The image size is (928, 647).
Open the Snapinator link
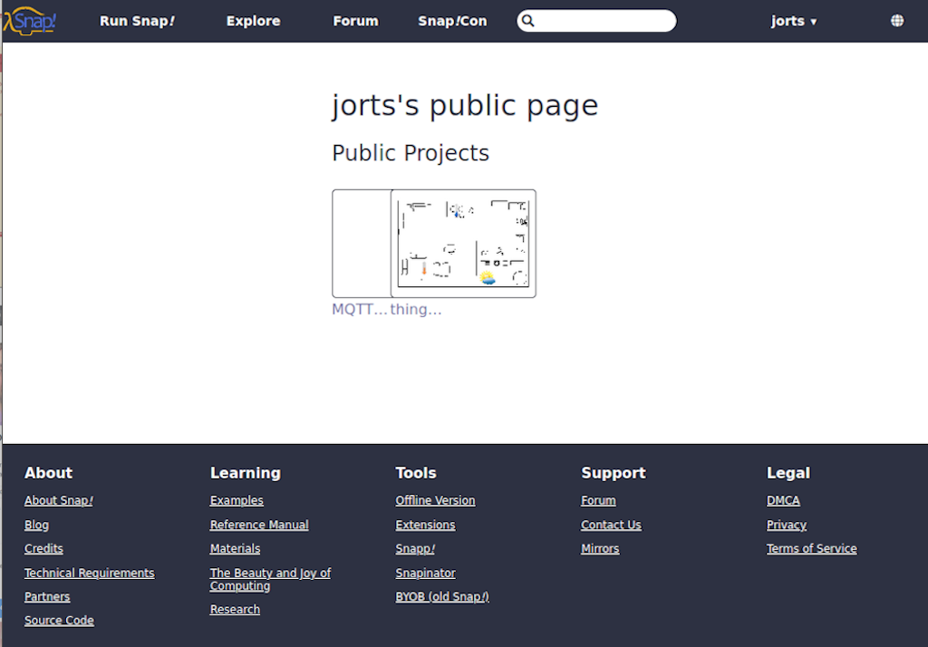(x=426, y=573)
